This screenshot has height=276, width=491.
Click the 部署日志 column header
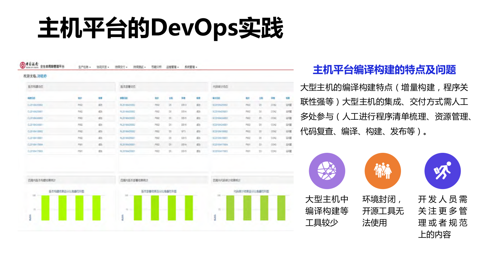[124, 98]
